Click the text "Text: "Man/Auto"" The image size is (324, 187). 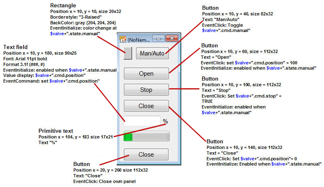coord(221,19)
